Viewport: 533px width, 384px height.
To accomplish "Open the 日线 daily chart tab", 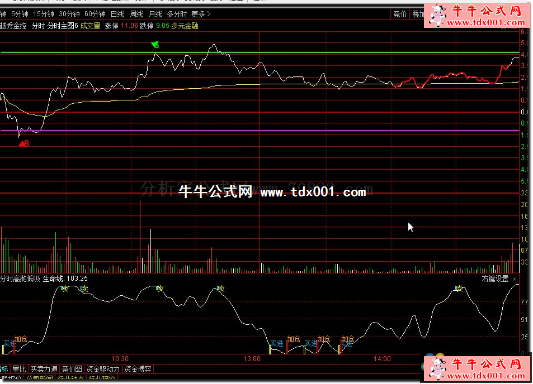I will [117, 14].
